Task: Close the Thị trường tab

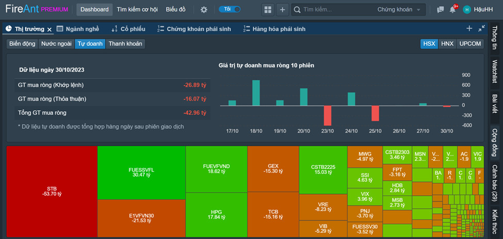Action: point(50,29)
